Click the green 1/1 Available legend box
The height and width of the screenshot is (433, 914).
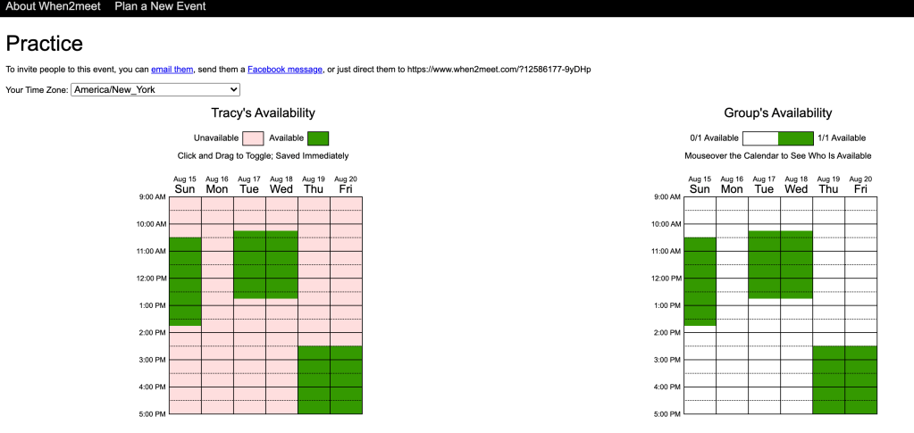(x=796, y=138)
